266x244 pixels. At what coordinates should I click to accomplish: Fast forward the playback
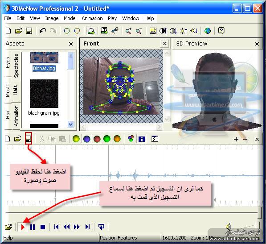(x=77, y=227)
